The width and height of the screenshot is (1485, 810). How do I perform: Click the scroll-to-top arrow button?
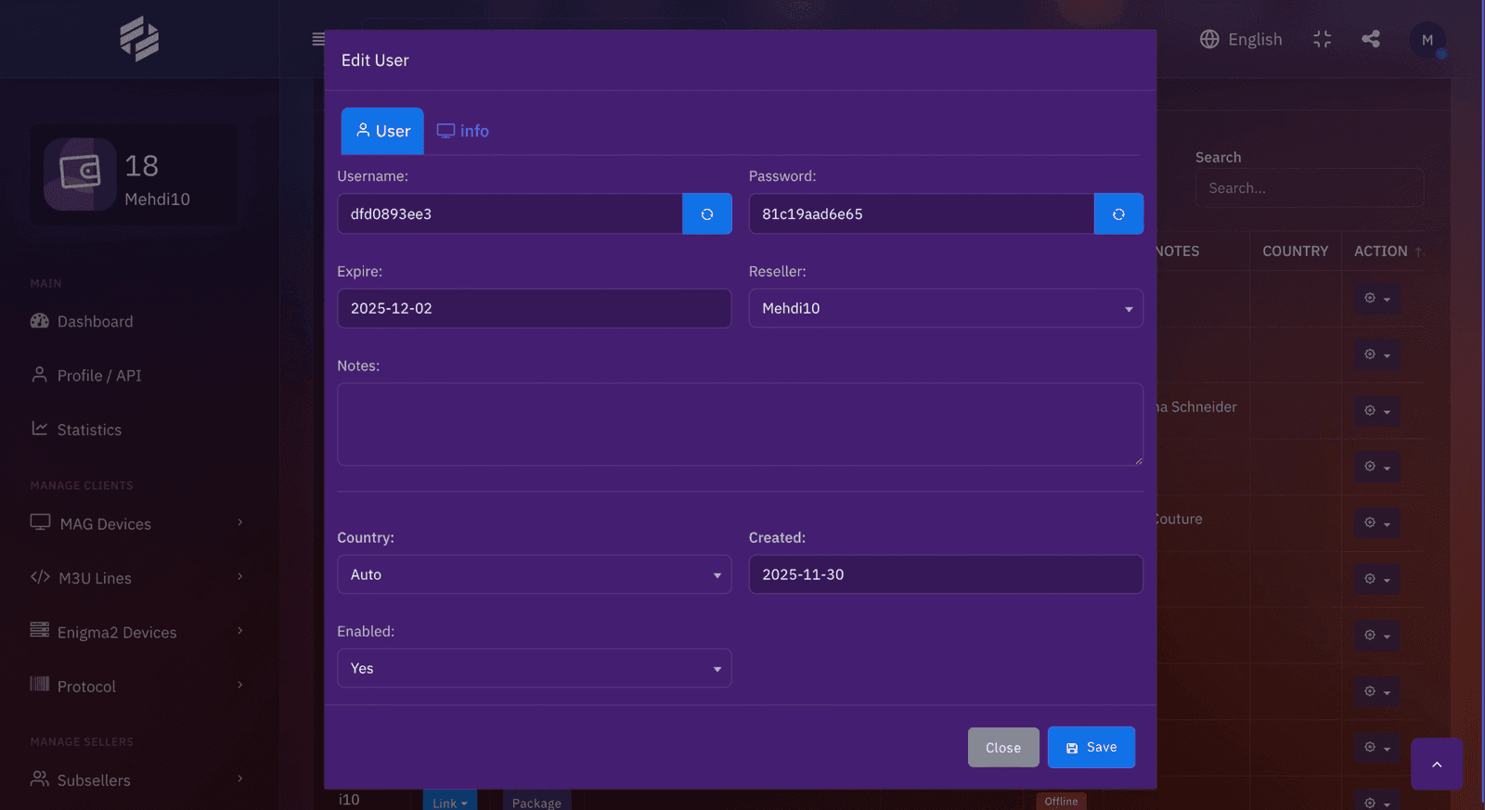point(1437,765)
